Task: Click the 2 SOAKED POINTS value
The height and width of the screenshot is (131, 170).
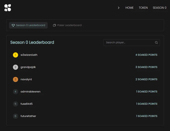Action: click(x=146, y=79)
